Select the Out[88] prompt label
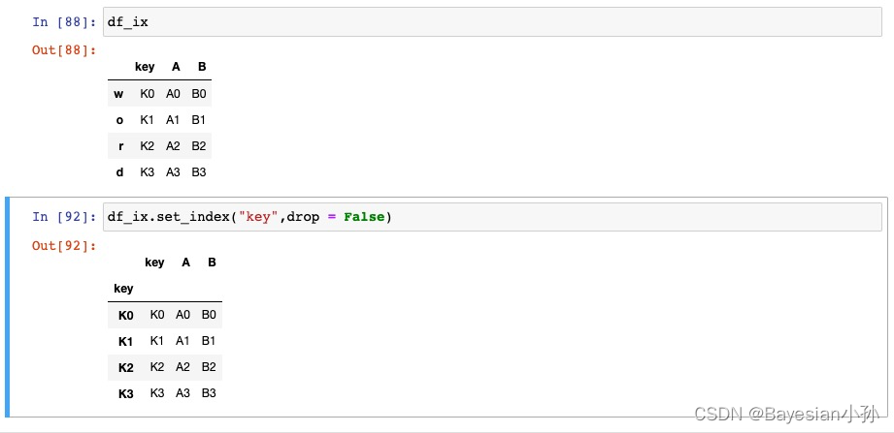The image size is (894, 433). tap(65, 50)
